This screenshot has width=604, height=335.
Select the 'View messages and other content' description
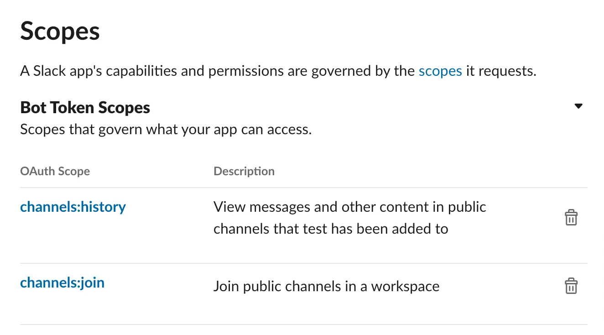click(x=350, y=218)
